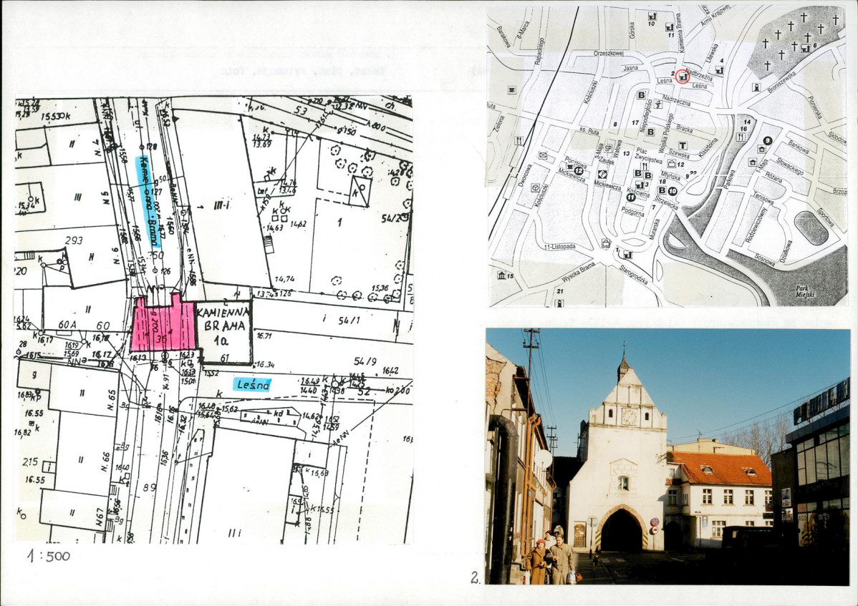Click the red tiled roof in photo
858x606 pixels.
720,469
